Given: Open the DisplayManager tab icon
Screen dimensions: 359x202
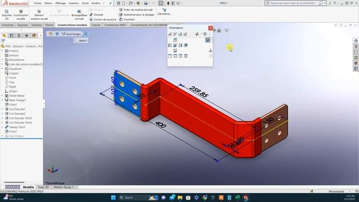Looking at the screenshot, I should point(34,35).
